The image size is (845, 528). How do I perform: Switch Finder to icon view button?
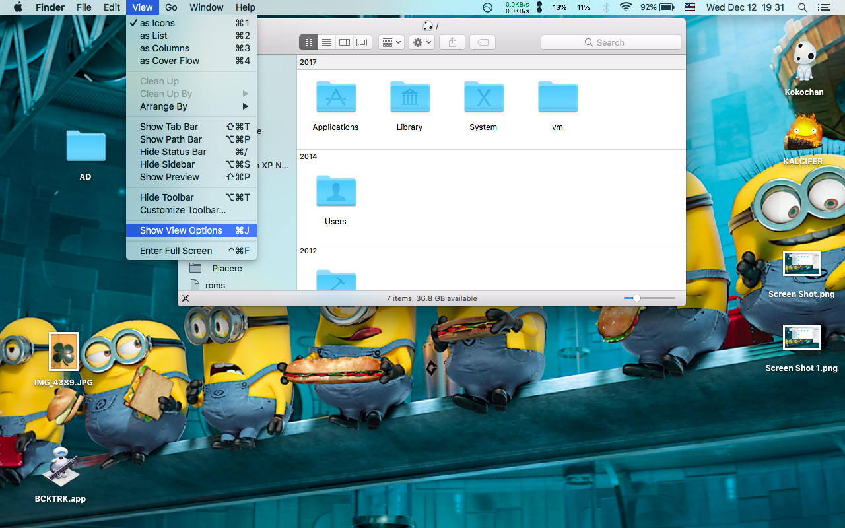point(308,42)
